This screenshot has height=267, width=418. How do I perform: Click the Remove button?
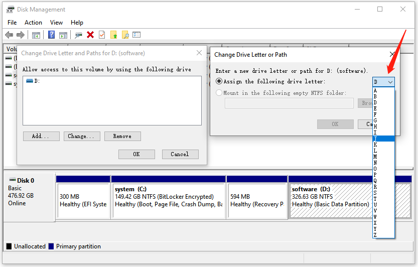point(122,136)
